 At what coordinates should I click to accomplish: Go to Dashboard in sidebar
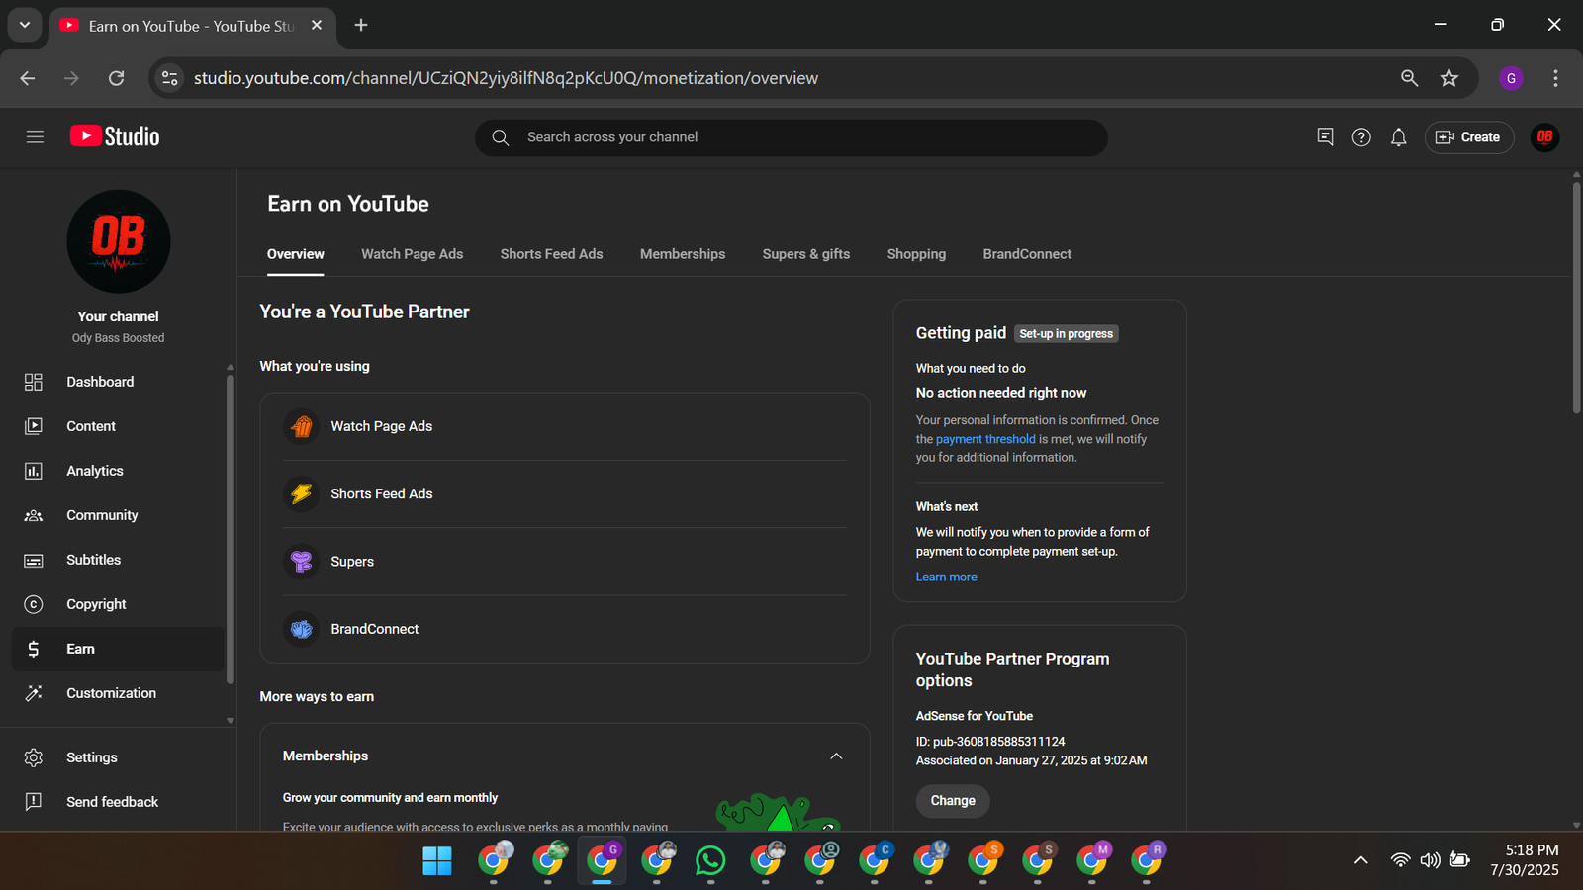point(119,382)
